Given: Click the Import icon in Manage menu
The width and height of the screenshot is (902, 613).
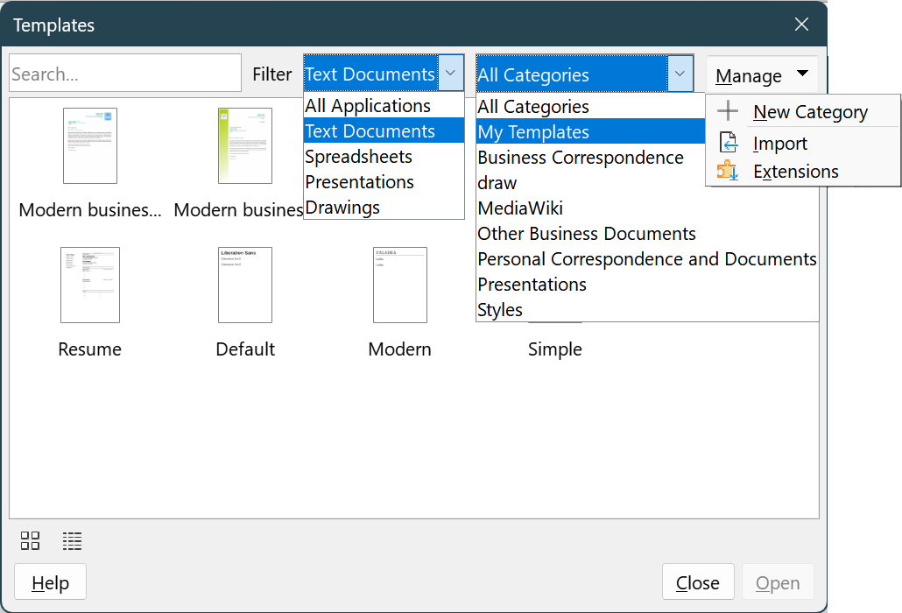Looking at the screenshot, I should point(728,142).
